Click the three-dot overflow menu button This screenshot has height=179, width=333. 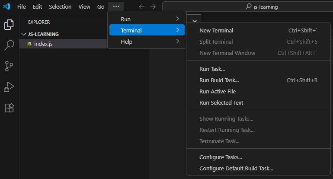tap(116, 7)
